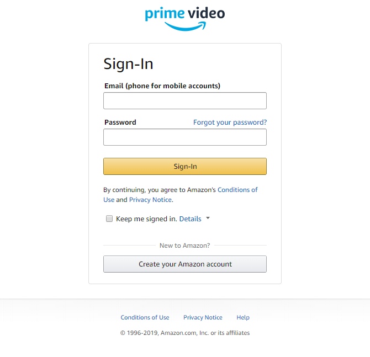Viewport: 370px width, 357px height.
Task: Focus the Password input field
Action: 185,137
